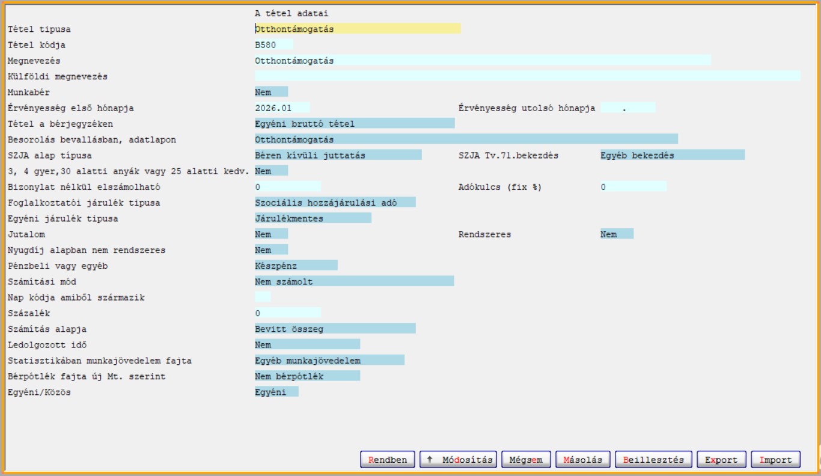Click the Érvényesség utolsó hónapja field
821x476 pixels.
pos(627,108)
